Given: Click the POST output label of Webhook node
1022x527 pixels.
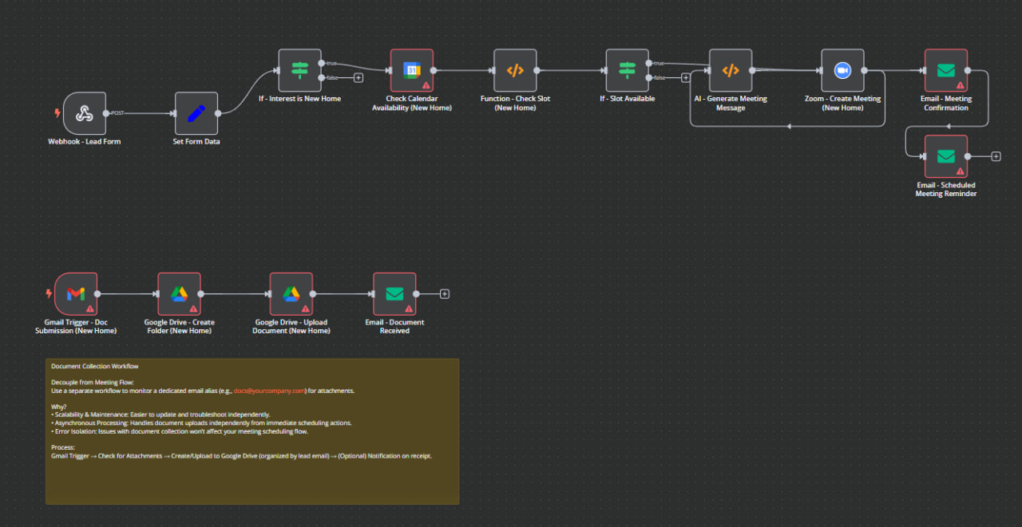Looking at the screenshot, I should point(117,113).
